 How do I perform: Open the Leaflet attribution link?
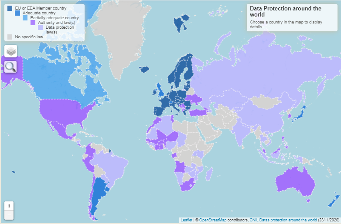coord(186,220)
